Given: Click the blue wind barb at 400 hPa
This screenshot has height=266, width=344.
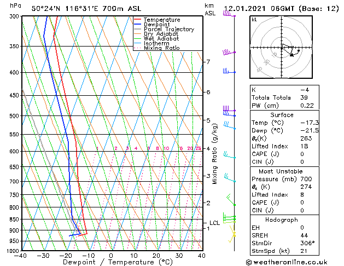Looking at the screenshot, I should (x=229, y=71).
